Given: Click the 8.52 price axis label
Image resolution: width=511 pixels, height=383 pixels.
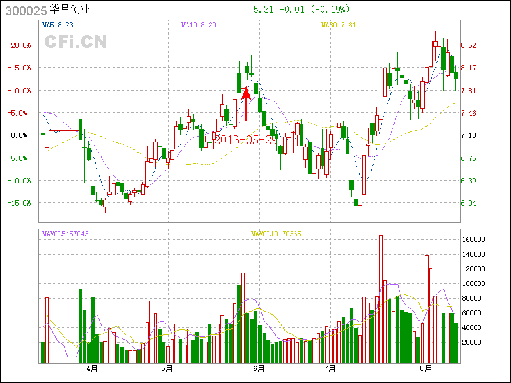Looking at the screenshot, I should (468, 45).
